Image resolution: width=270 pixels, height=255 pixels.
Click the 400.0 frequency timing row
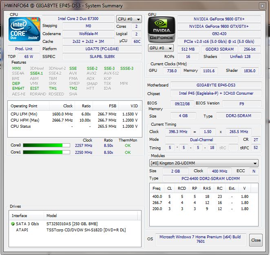coord(204,196)
